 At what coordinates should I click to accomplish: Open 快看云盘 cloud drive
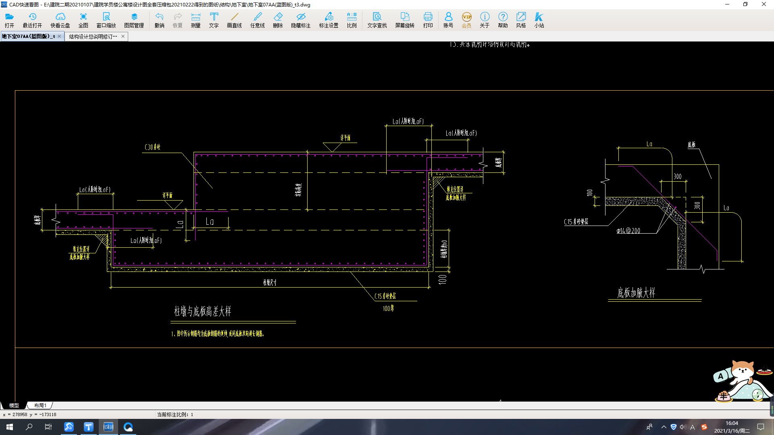60,20
